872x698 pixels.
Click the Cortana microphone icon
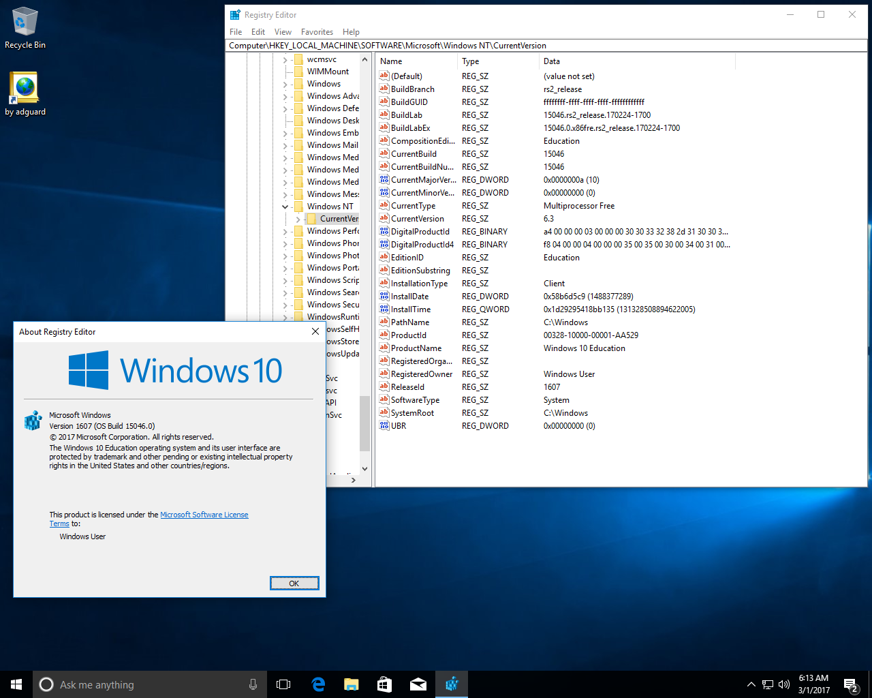(x=253, y=684)
